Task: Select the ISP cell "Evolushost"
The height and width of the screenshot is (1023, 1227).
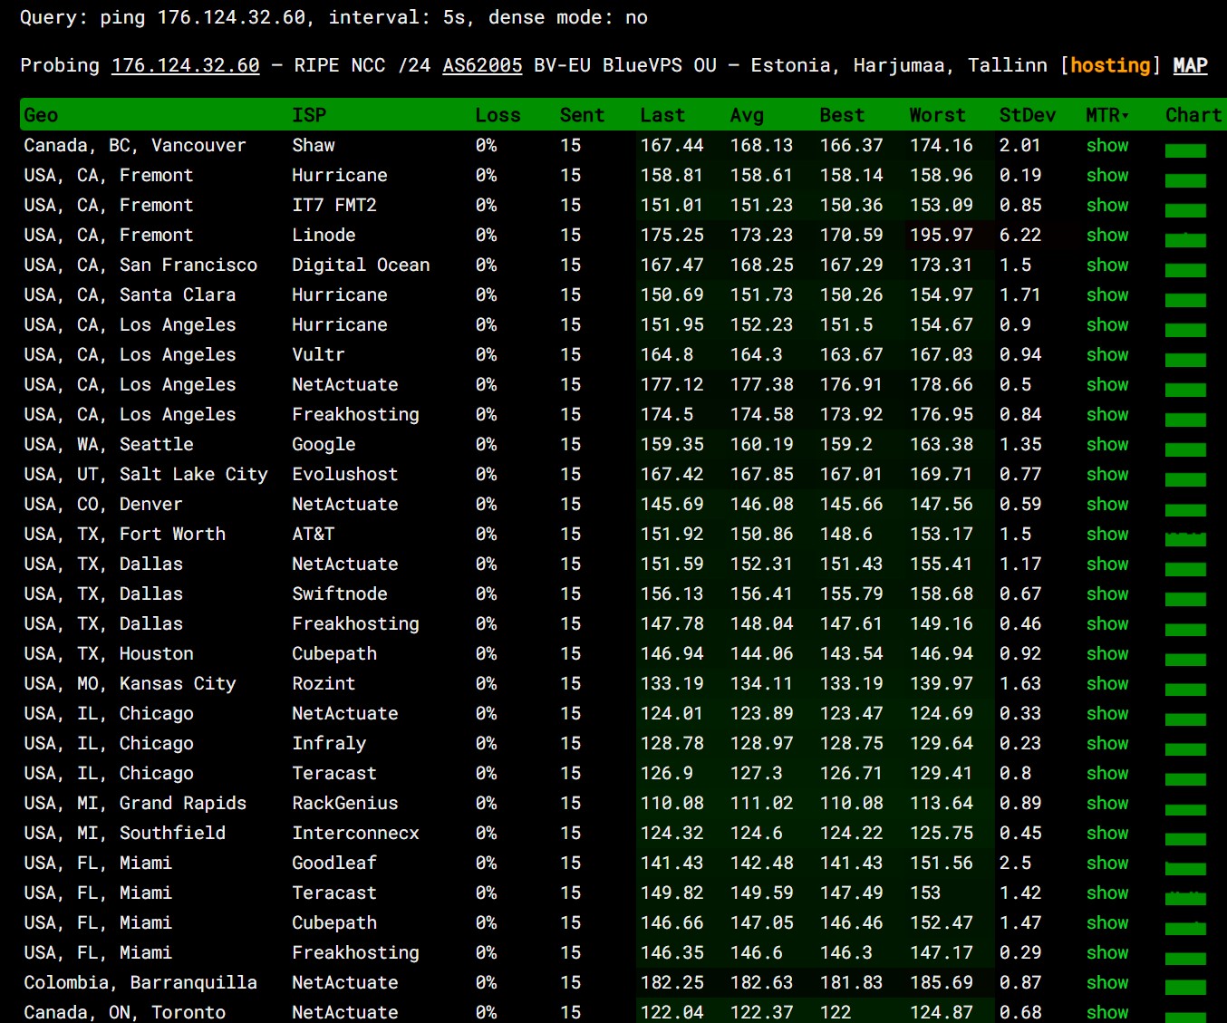Action: (344, 474)
